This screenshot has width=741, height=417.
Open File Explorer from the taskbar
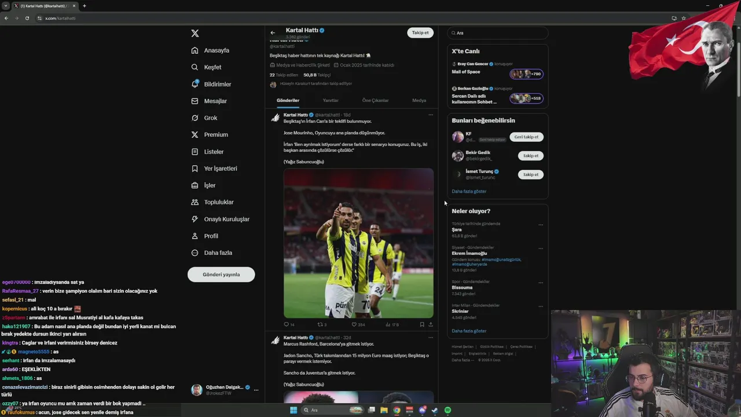pyautogui.click(x=384, y=410)
